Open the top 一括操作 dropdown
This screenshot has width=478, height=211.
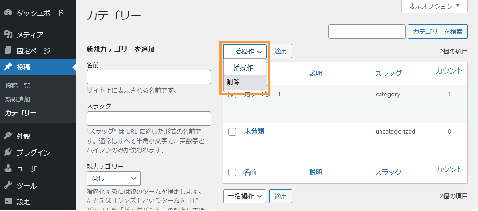pos(245,52)
